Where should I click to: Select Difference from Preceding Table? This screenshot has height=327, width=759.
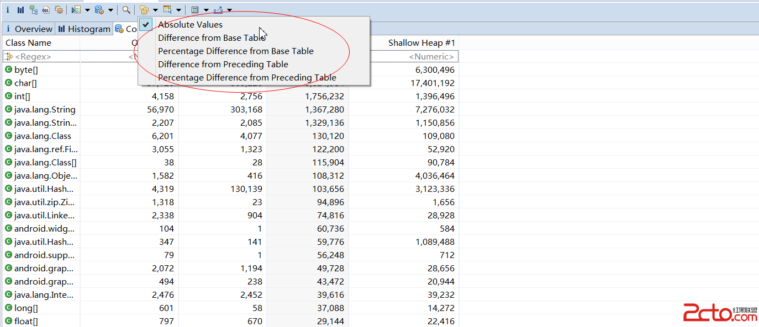pyautogui.click(x=223, y=64)
